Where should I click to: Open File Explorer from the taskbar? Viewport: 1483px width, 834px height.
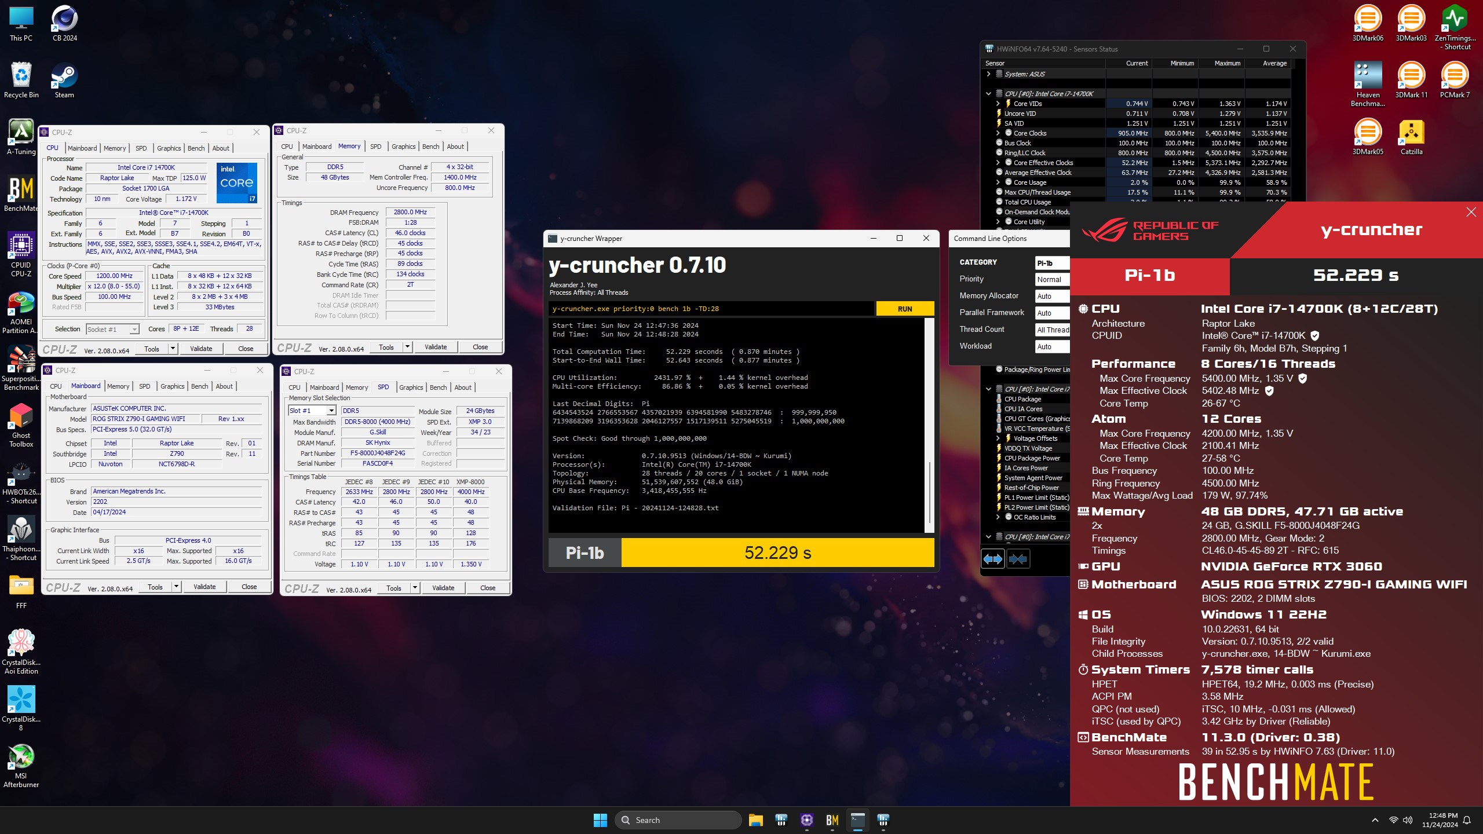coord(755,820)
